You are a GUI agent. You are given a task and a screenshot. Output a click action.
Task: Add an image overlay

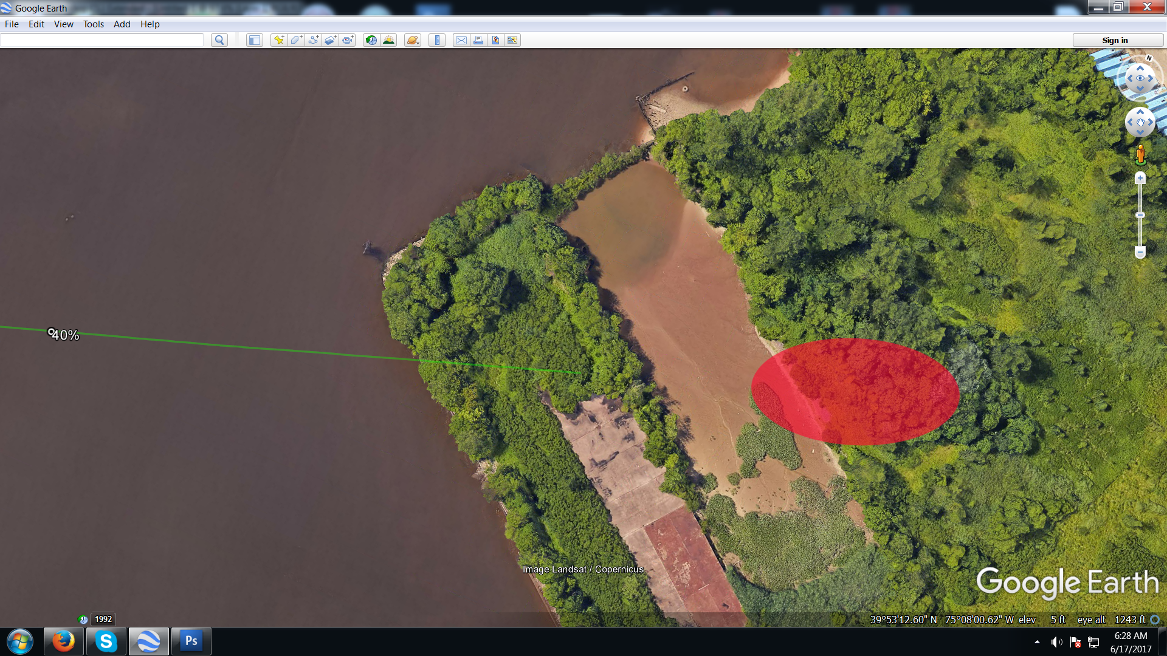(x=331, y=40)
